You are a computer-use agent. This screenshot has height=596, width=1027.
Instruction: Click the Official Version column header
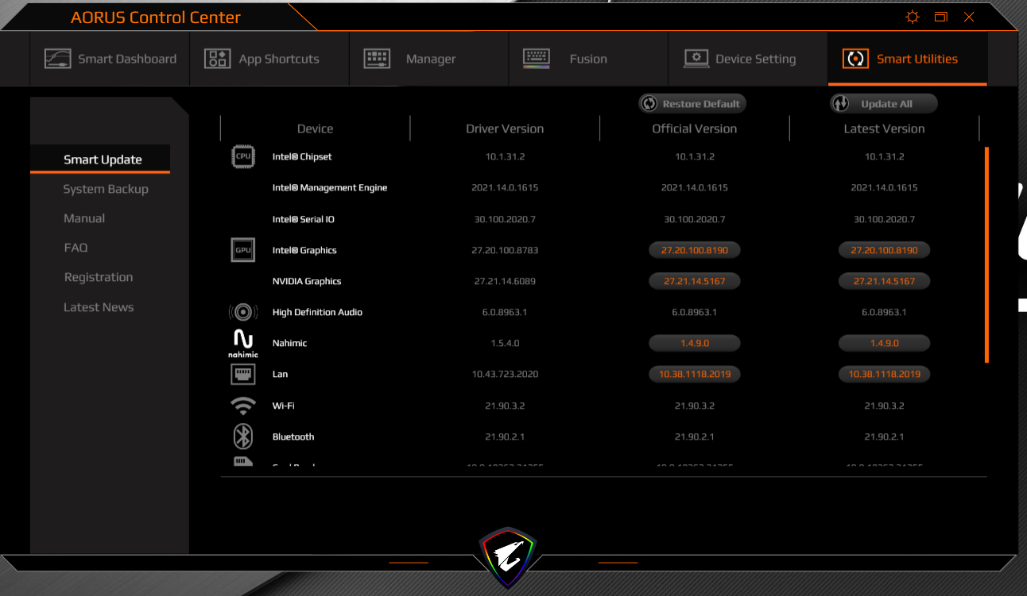pyautogui.click(x=695, y=129)
